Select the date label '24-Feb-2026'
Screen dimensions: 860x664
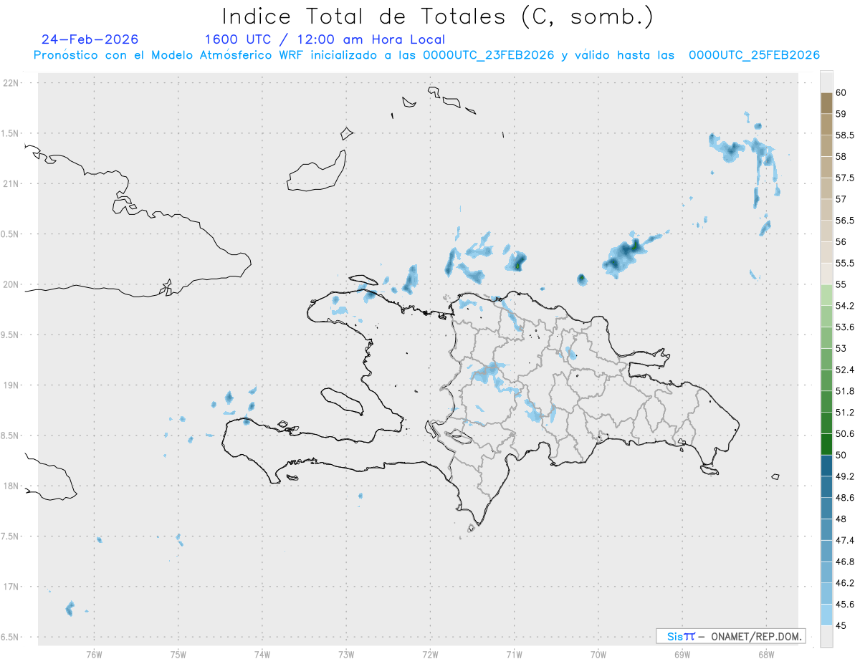90,39
